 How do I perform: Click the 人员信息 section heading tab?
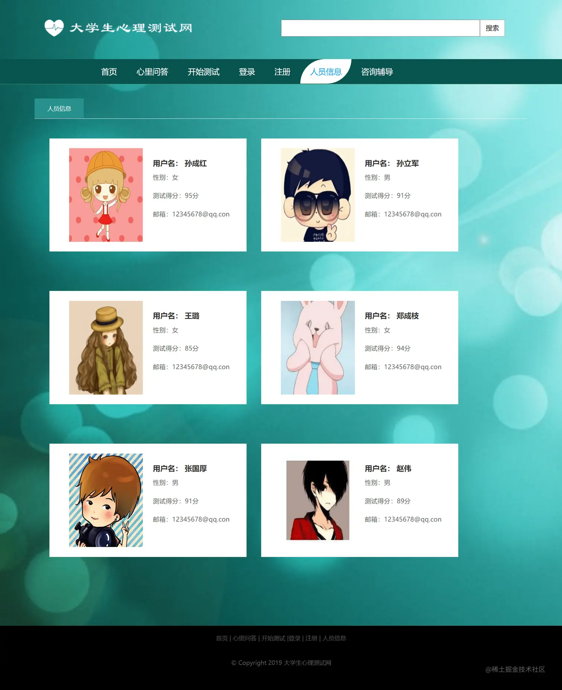click(59, 108)
